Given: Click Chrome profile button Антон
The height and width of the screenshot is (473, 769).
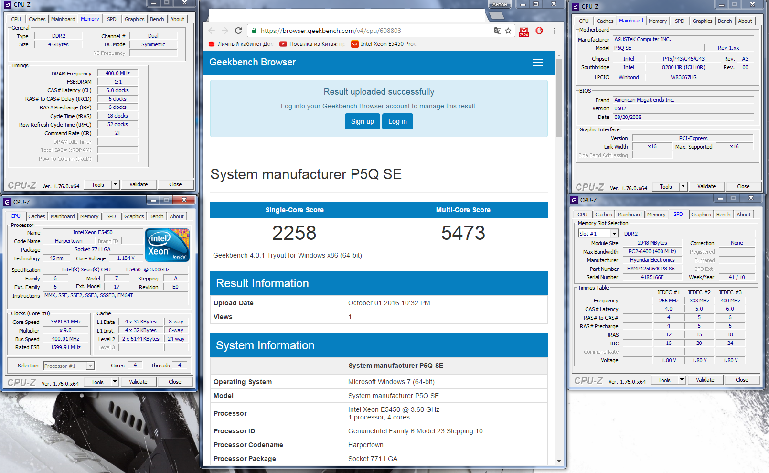Looking at the screenshot, I should 500,4.
